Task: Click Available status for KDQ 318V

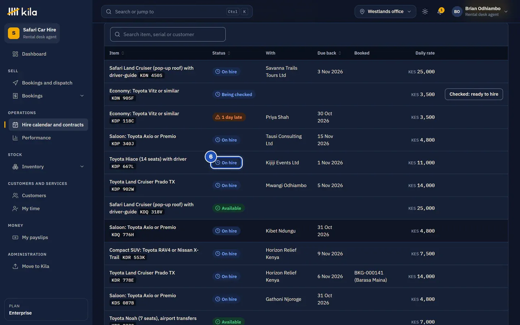Action: click(x=228, y=208)
